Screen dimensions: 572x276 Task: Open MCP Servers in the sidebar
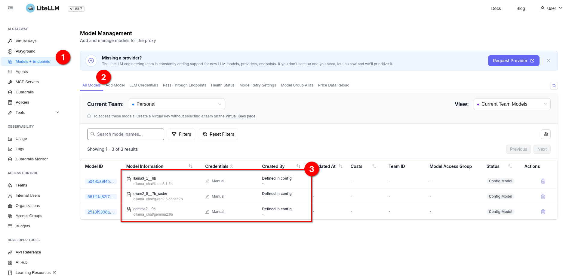(27, 82)
